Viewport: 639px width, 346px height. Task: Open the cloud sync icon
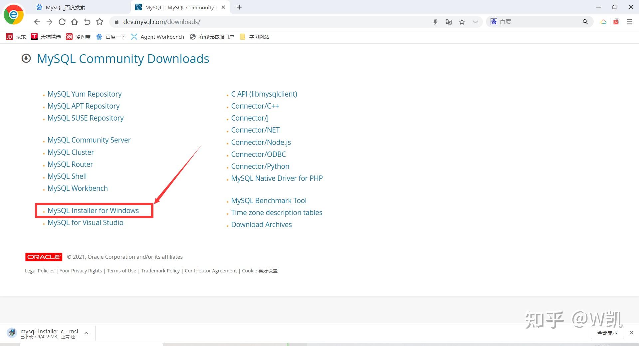click(603, 22)
